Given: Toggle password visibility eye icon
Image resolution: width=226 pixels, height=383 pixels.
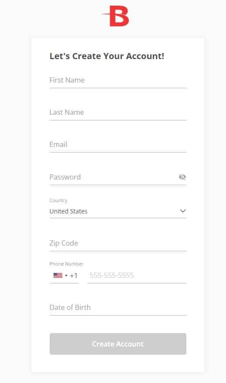Looking at the screenshot, I should 182,177.
